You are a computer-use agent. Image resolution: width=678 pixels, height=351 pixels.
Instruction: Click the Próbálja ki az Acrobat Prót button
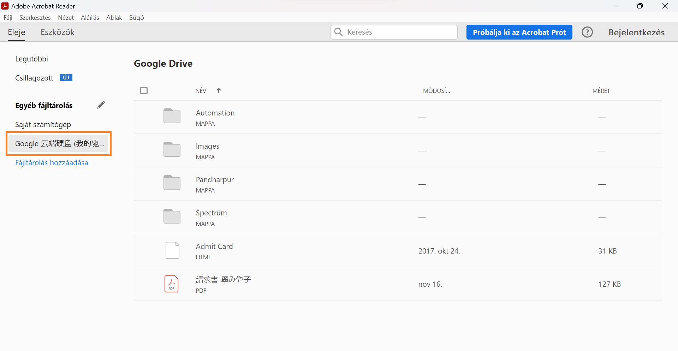click(519, 32)
